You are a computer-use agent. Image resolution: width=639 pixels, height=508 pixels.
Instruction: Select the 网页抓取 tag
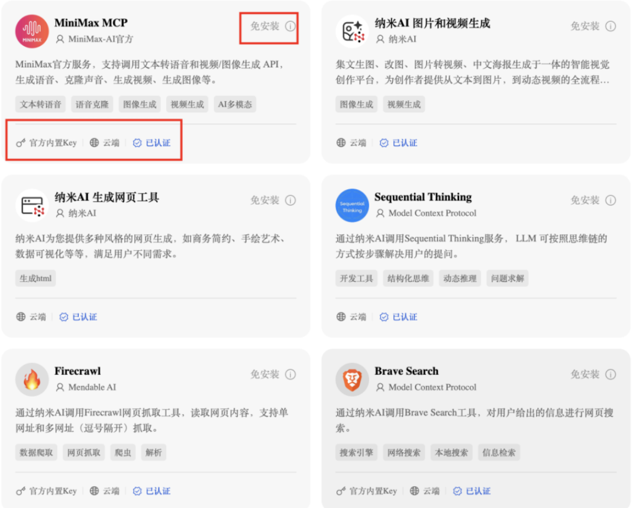point(84,452)
